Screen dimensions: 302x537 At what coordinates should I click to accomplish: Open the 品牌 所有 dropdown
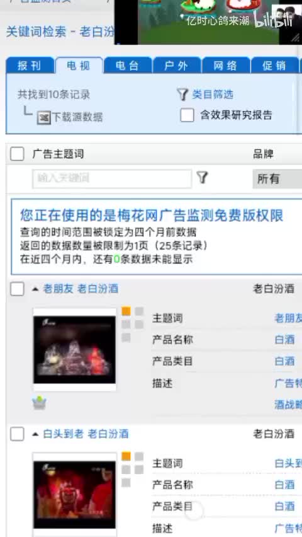pyautogui.click(x=277, y=178)
